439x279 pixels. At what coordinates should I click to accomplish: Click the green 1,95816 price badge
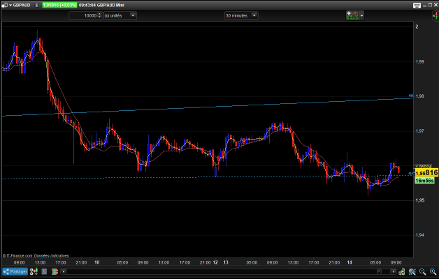coord(59,6)
